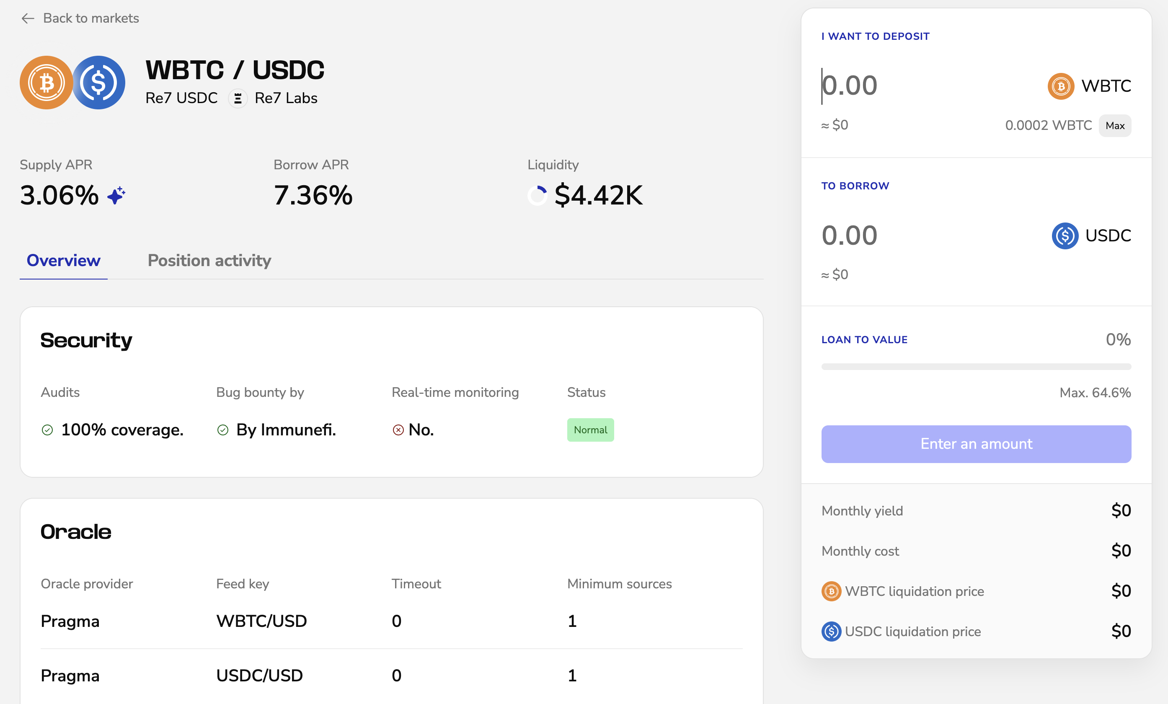Go Back to markets link

click(90, 18)
